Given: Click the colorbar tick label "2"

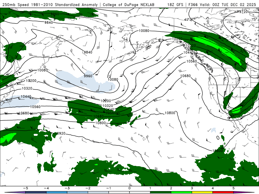Looking at the screenshot, I should (171, 188).
